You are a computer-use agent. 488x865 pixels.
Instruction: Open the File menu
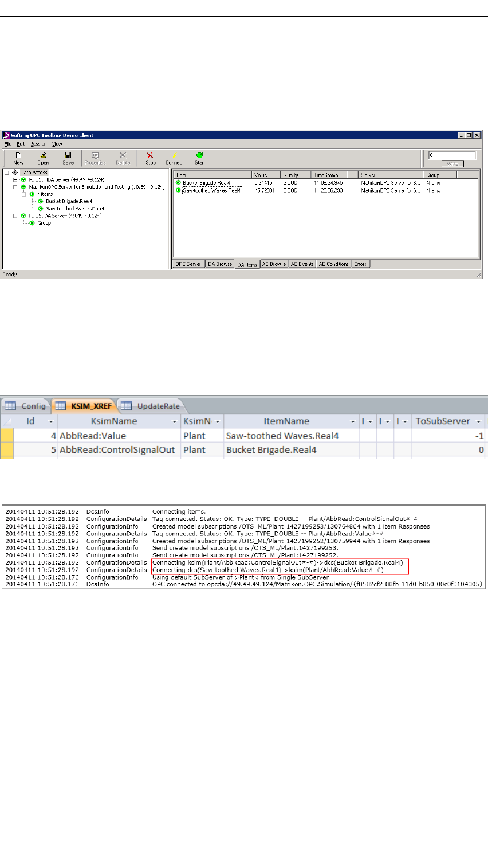coord(8,144)
